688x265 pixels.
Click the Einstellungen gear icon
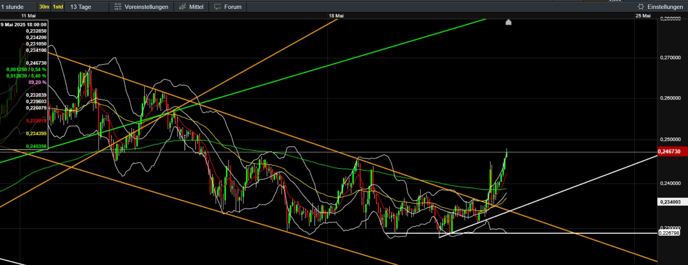[x=641, y=7]
